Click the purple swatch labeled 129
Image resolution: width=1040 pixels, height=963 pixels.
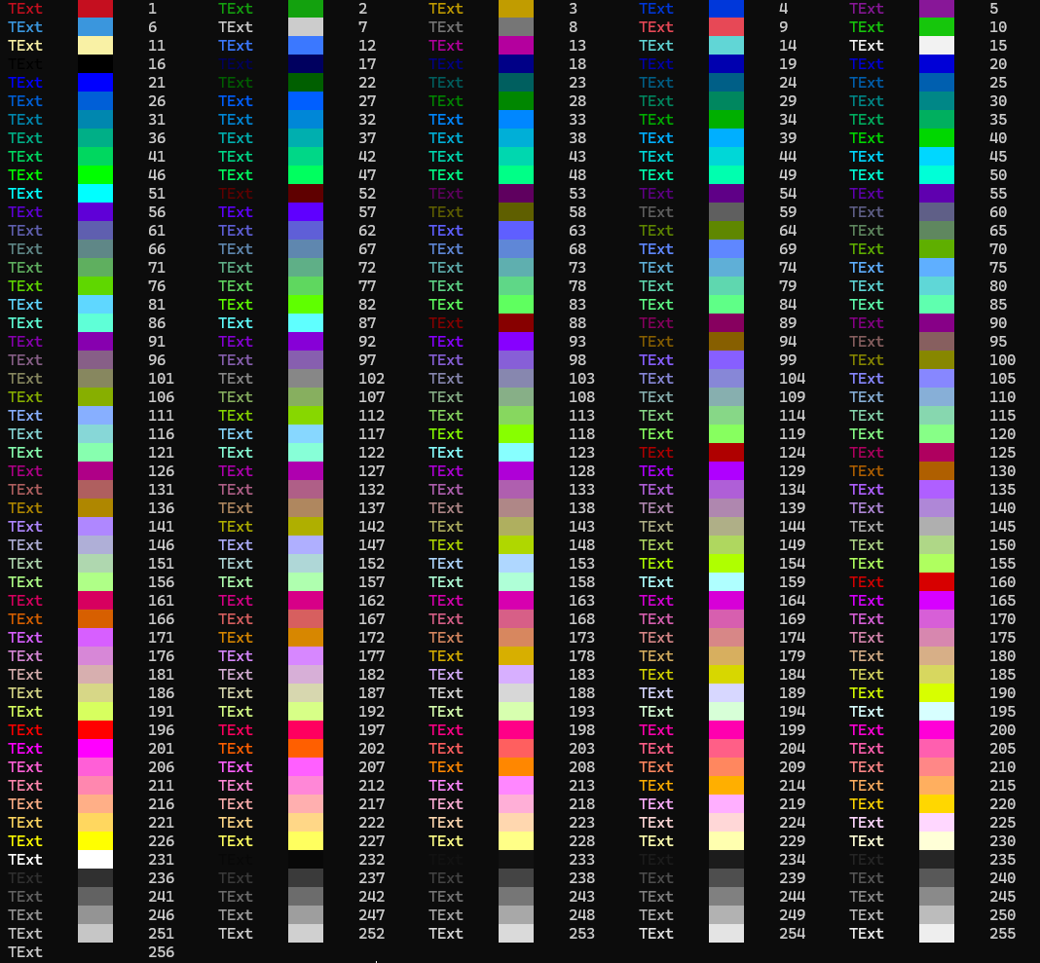point(725,471)
